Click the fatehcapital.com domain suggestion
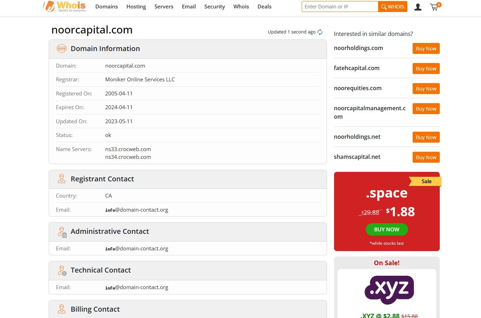 click(x=357, y=68)
